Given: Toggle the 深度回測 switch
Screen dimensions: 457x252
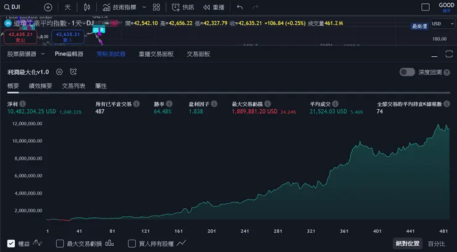Looking at the screenshot, I should coord(407,72).
